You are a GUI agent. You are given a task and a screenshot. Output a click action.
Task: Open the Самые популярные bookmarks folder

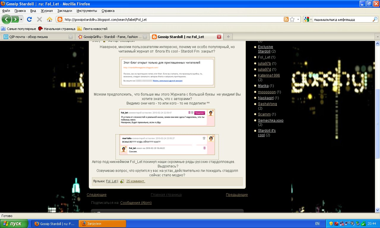coord(18,29)
